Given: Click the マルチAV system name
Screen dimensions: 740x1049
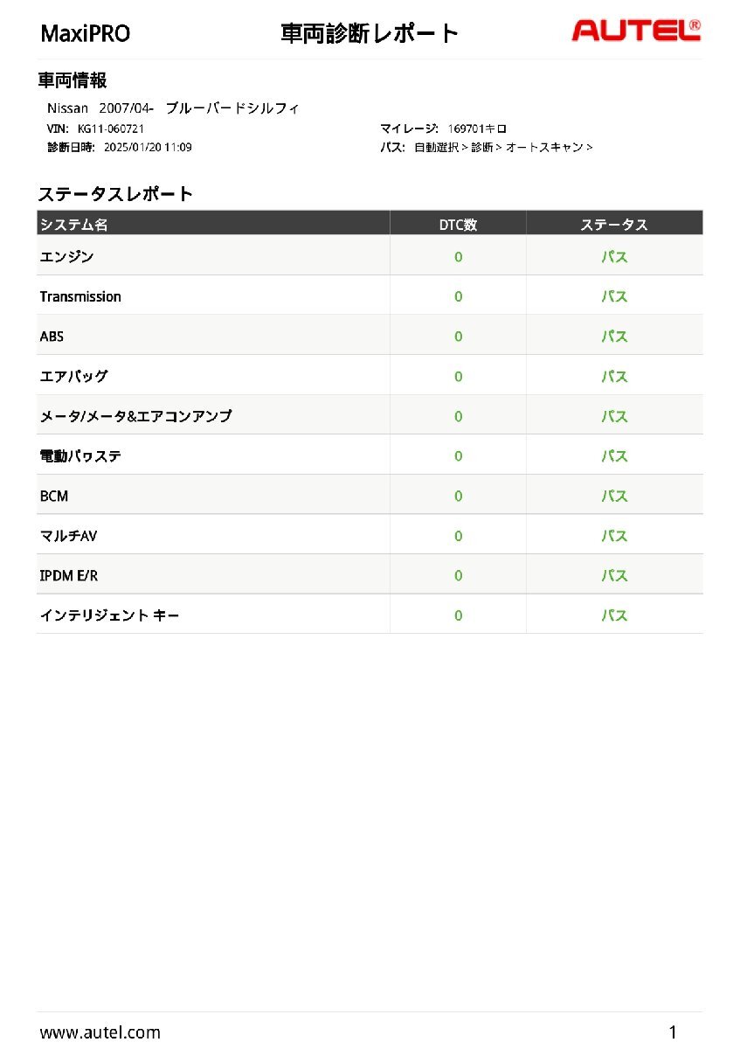Looking at the screenshot, I should click(68, 536).
